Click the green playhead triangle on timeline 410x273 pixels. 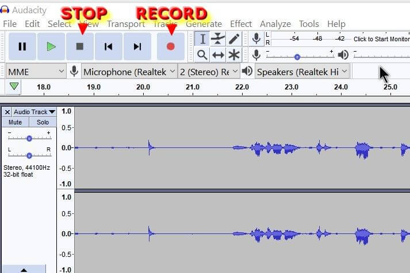click(x=14, y=86)
